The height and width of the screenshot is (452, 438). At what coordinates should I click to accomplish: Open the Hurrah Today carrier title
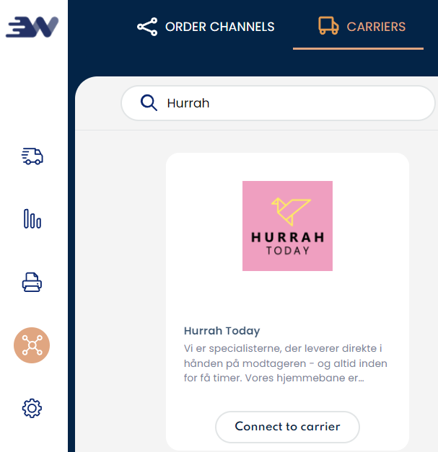222,331
